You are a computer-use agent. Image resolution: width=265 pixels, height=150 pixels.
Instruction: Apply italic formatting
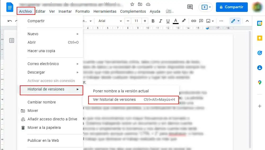[x=160, y=21]
